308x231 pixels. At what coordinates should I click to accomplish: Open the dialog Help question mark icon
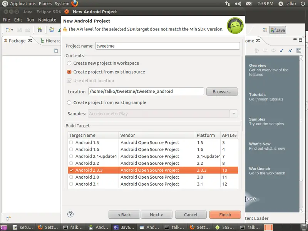[70, 214]
